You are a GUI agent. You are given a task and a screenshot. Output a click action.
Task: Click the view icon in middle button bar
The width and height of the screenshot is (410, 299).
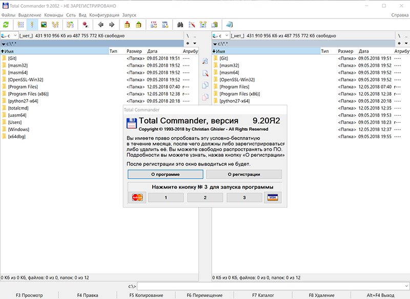(206, 61)
